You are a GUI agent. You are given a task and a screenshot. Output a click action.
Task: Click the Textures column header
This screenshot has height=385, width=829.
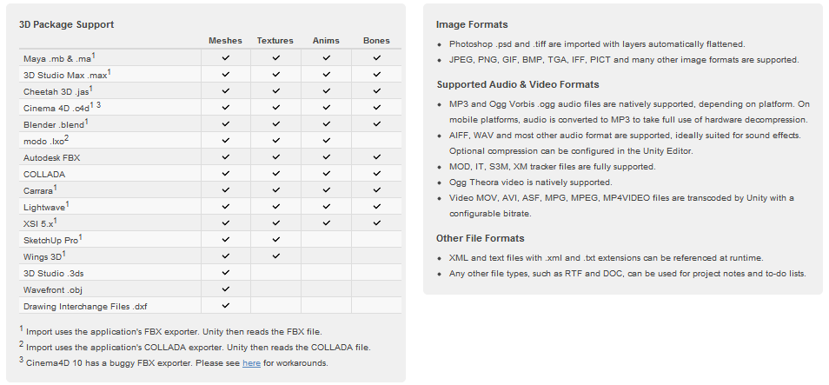pos(275,41)
